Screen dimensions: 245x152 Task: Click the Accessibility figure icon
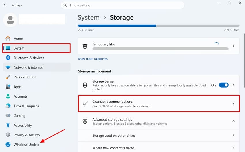[x=8, y=125]
